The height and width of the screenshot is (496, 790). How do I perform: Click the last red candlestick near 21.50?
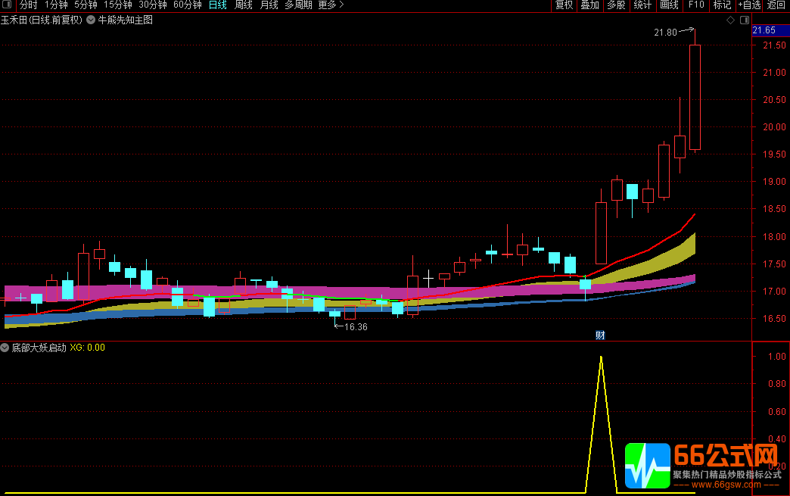pos(695,97)
